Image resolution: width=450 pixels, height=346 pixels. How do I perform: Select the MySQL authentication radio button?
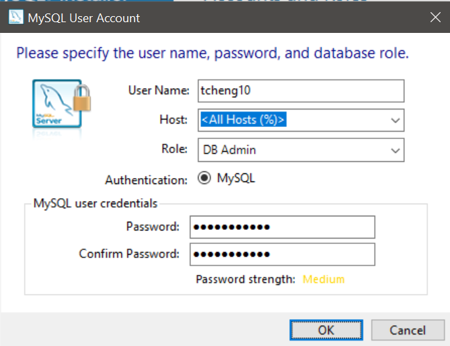click(x=204, y=179)
